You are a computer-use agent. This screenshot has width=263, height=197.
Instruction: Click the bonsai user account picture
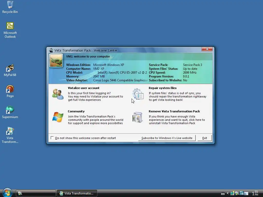pyautogui.click(x=56, y=61)
